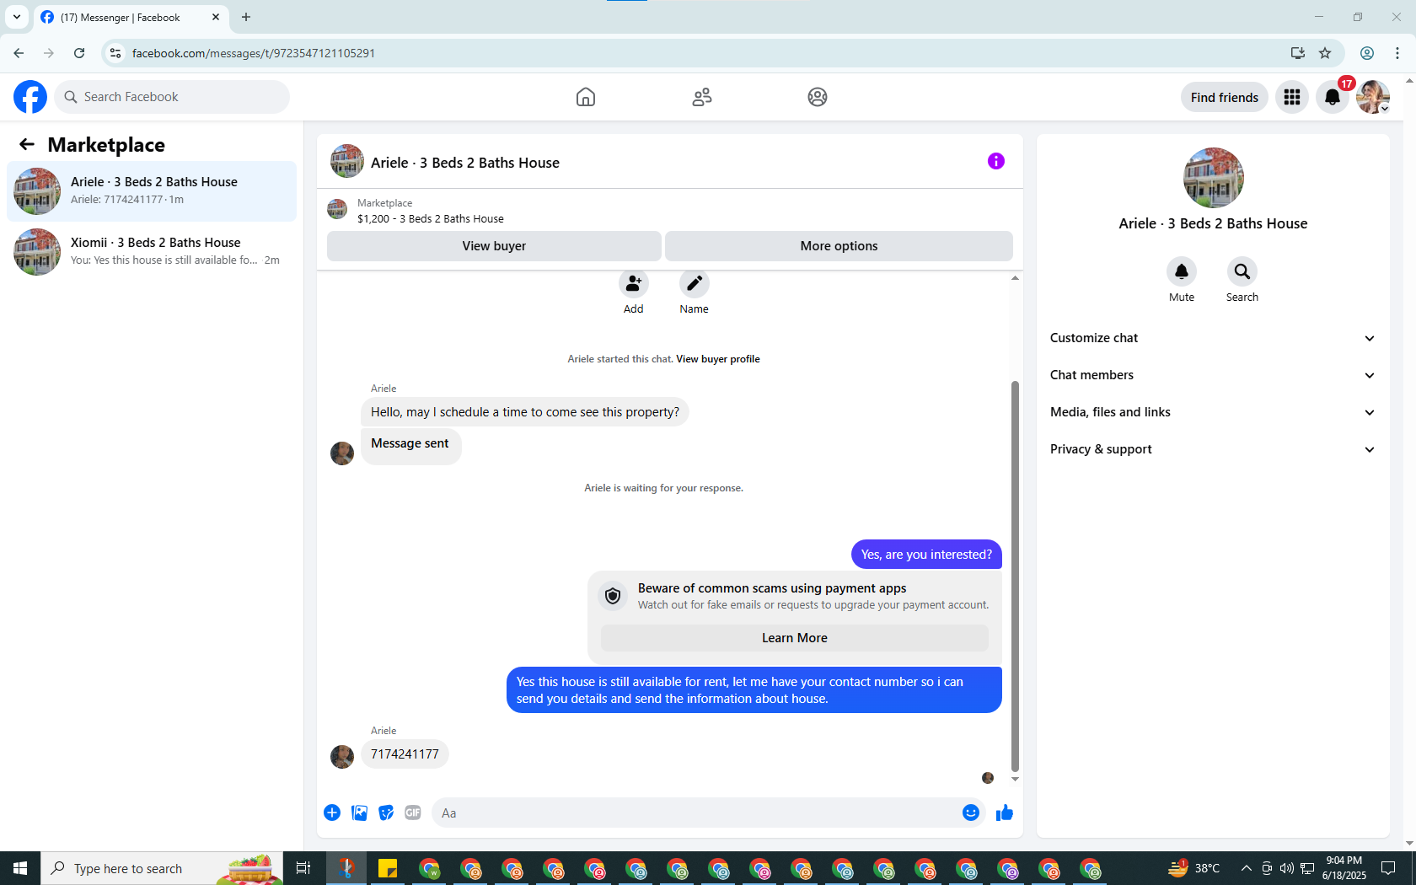The image size is (1416, 885).
Task: Click the Search Facebook field
Action: point(172,97)
